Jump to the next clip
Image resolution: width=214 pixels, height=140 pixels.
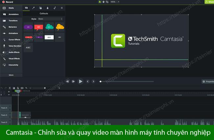coord(93,81)
